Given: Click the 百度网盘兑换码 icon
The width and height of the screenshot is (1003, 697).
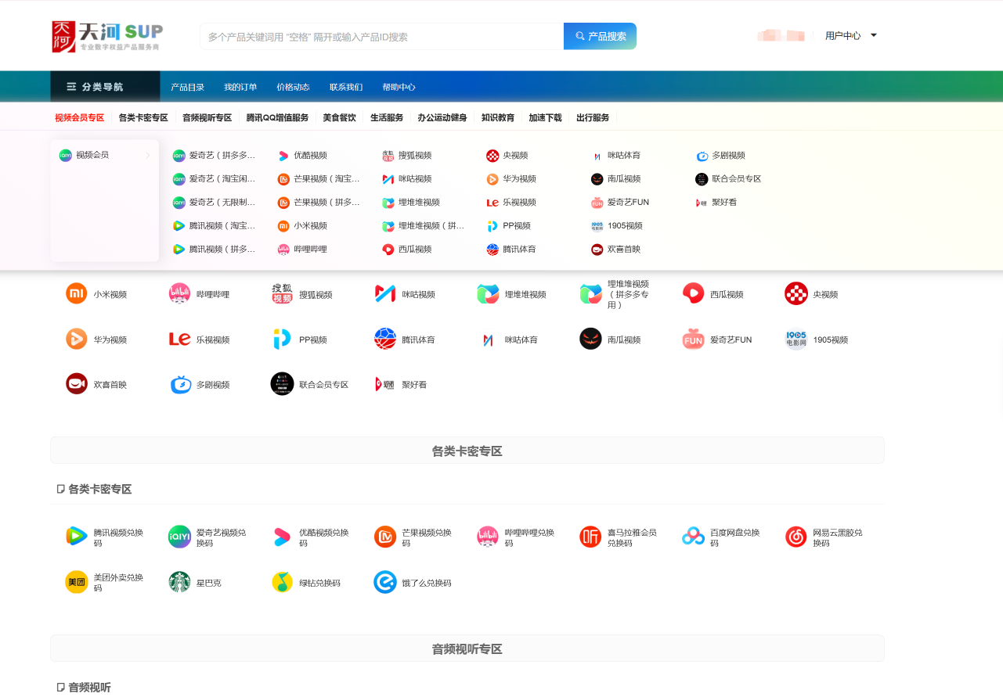Looking at the screenshot, I should (693, 536).
